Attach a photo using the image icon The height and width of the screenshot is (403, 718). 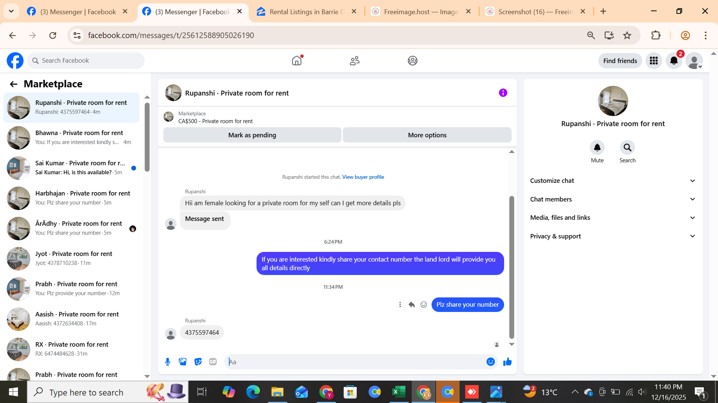(182, 362)
